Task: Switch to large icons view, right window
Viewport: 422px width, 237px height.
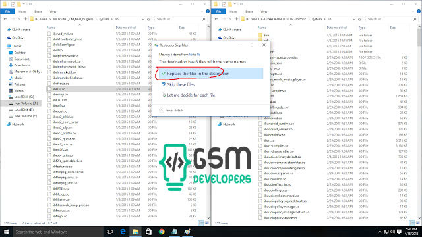Action: click(417, 223)
